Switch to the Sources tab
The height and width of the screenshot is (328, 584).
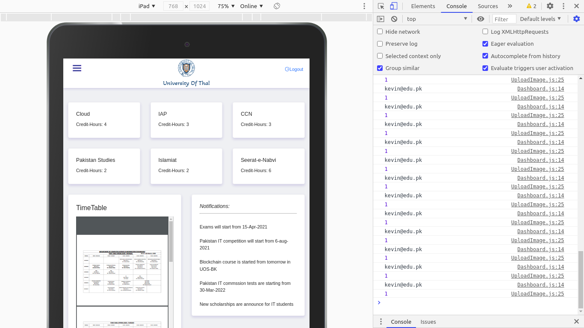coord(488,6)
